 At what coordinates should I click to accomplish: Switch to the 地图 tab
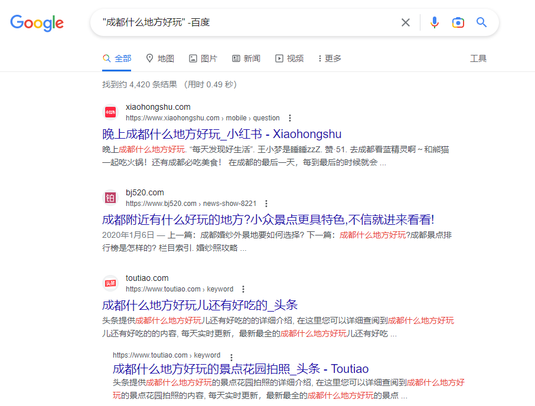point(159,58)
